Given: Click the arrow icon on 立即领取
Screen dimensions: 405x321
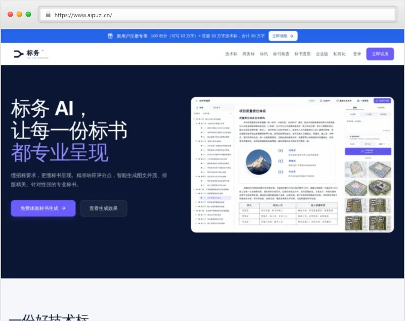Looking at the screenshot, I should (292, 36).
